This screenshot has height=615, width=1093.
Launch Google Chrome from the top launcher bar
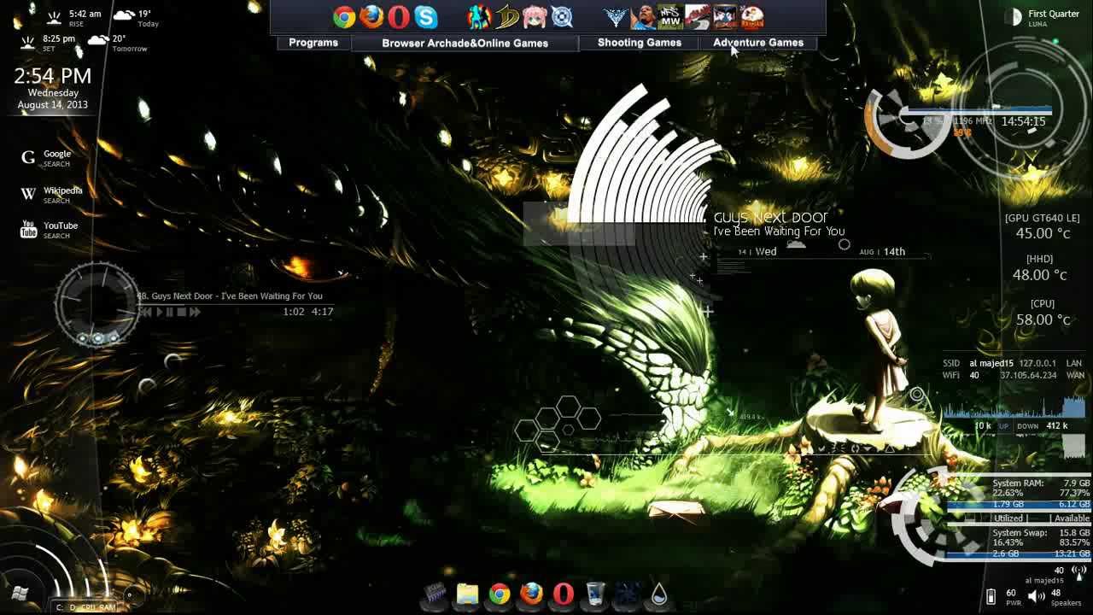coord(344,17)
